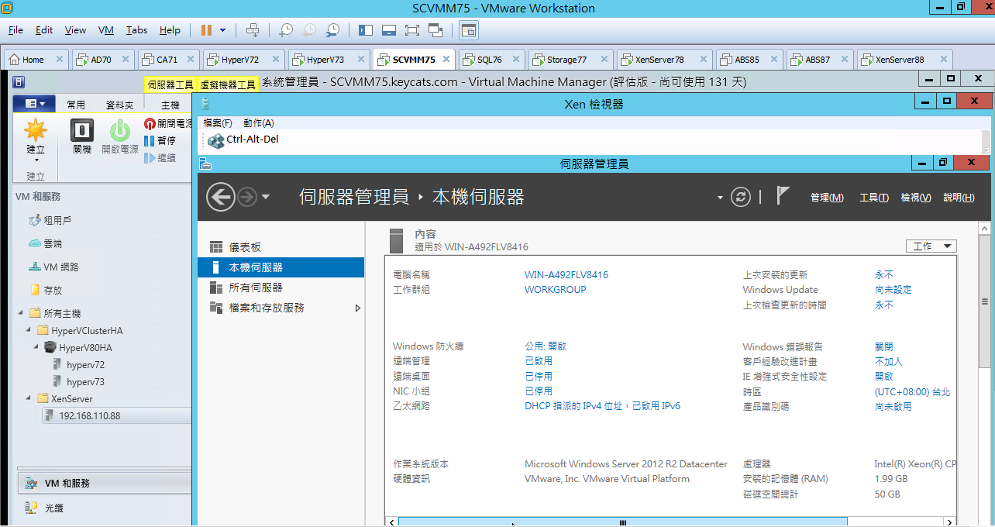The image size is (995, 527).
Task: Click the (UTC+08:00) 台北 time zone link
Action: coord(913,392)
